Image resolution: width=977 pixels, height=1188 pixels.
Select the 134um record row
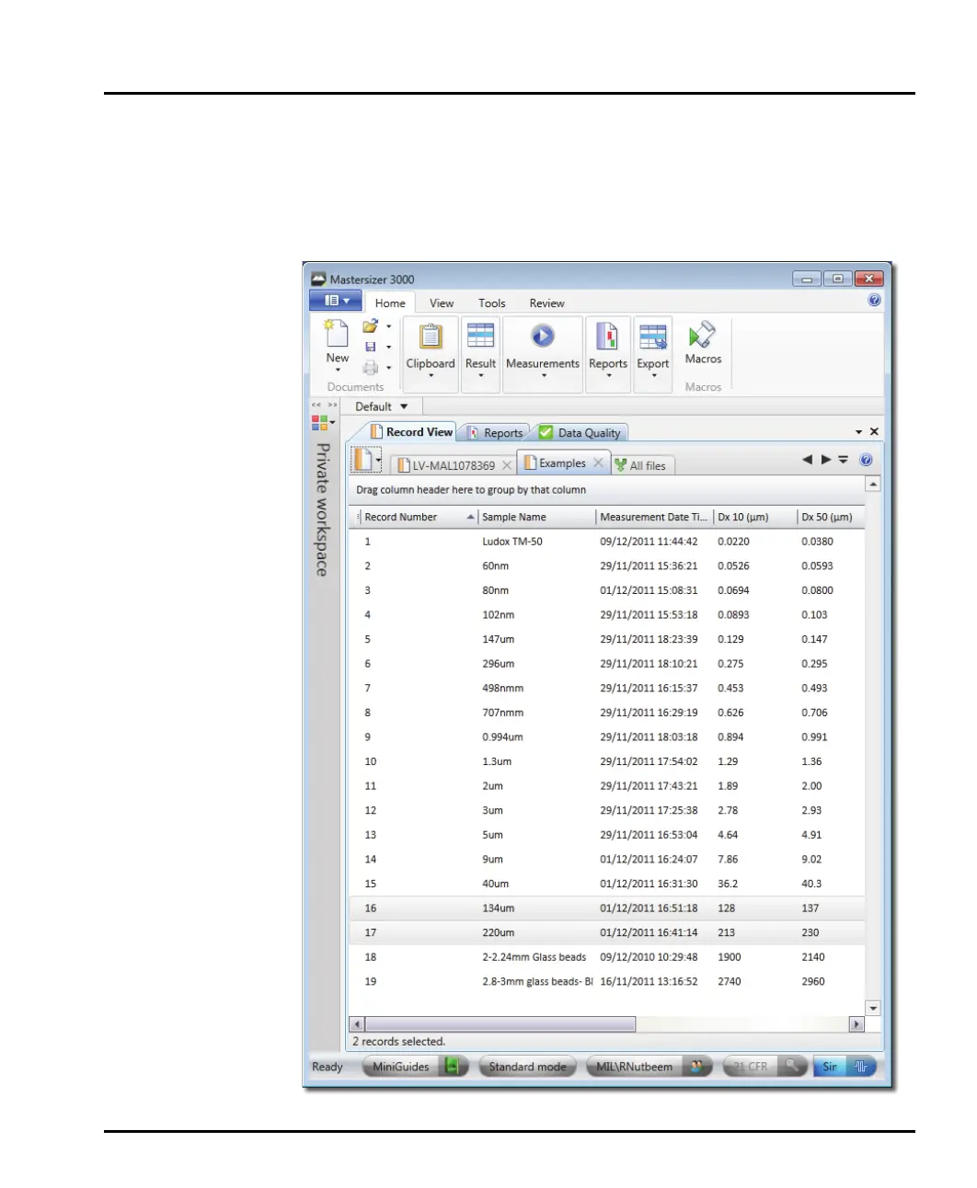(607, 908)
